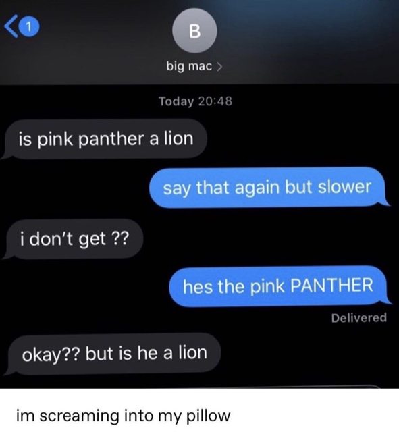The height and width of the screenshot is (432, 399).
Task: Open the B contact avatar
Action: [194, 30]
